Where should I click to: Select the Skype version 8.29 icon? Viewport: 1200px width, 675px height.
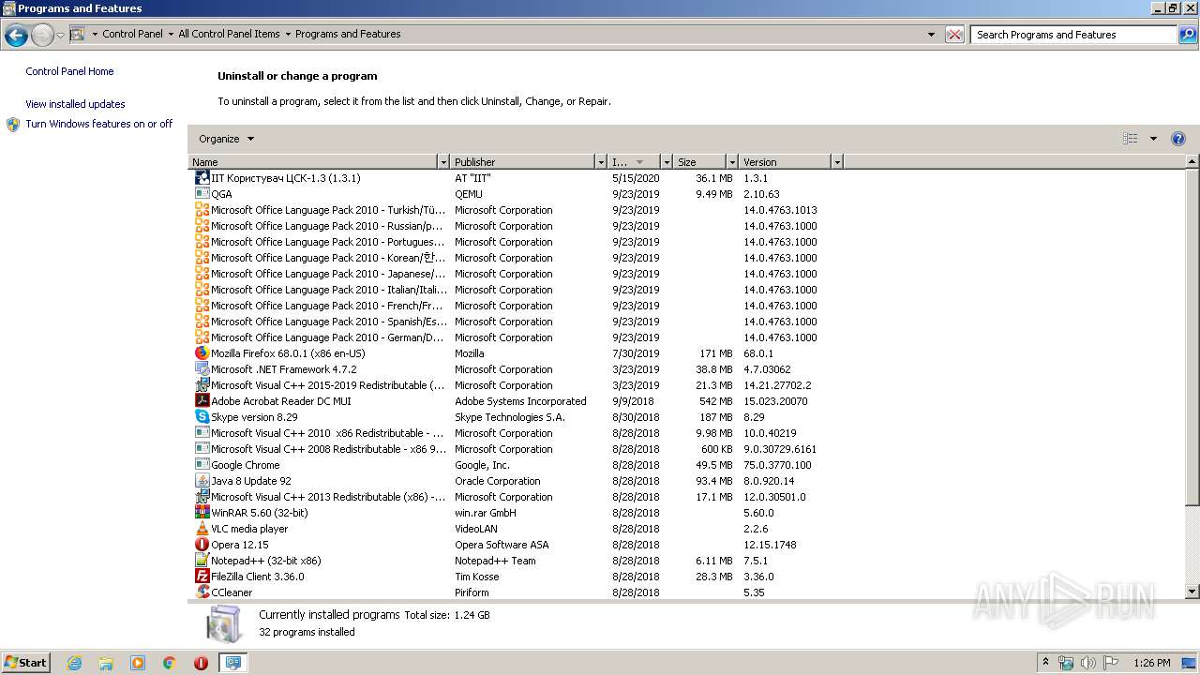202,417
